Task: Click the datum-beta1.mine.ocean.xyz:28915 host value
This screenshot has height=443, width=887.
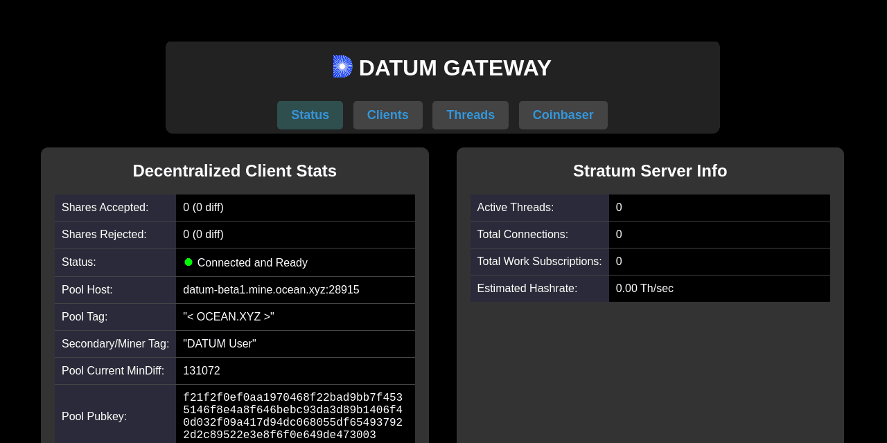Action: (x=271, y=290)
